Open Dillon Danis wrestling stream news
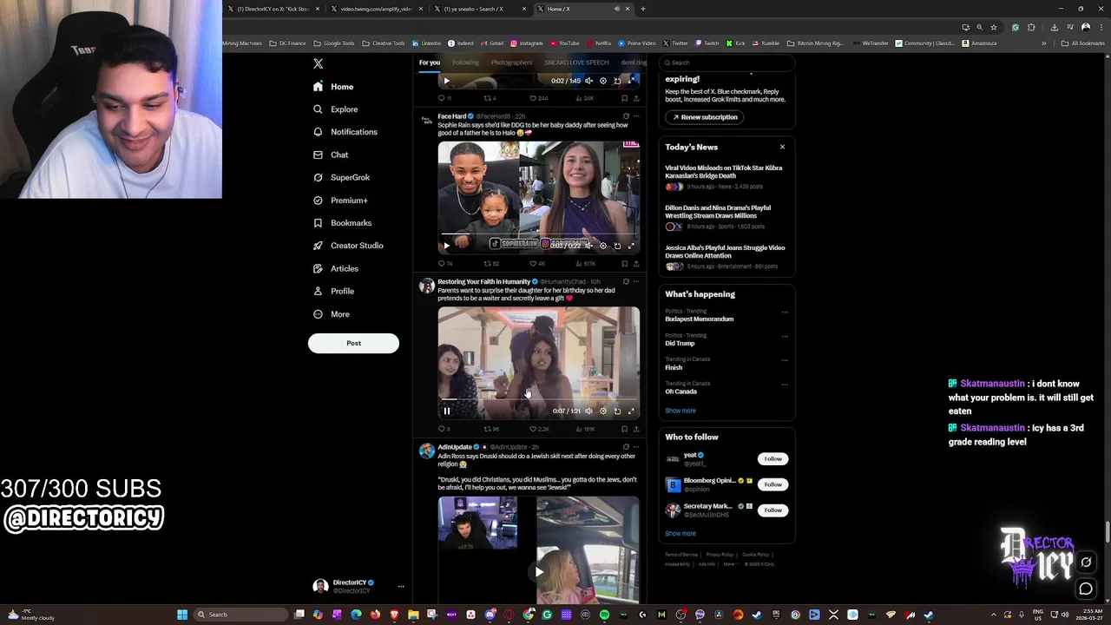This screenshot has width=1111, height=625. point(726,217)
